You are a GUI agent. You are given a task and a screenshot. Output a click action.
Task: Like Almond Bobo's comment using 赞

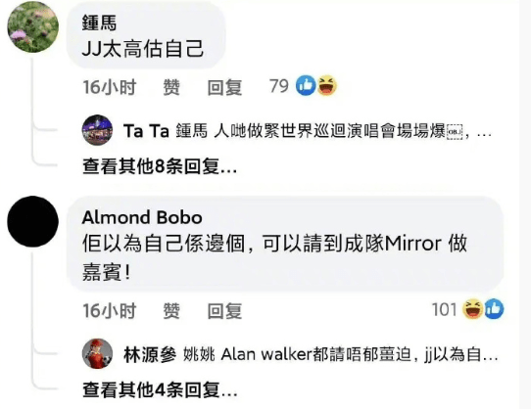171,310
